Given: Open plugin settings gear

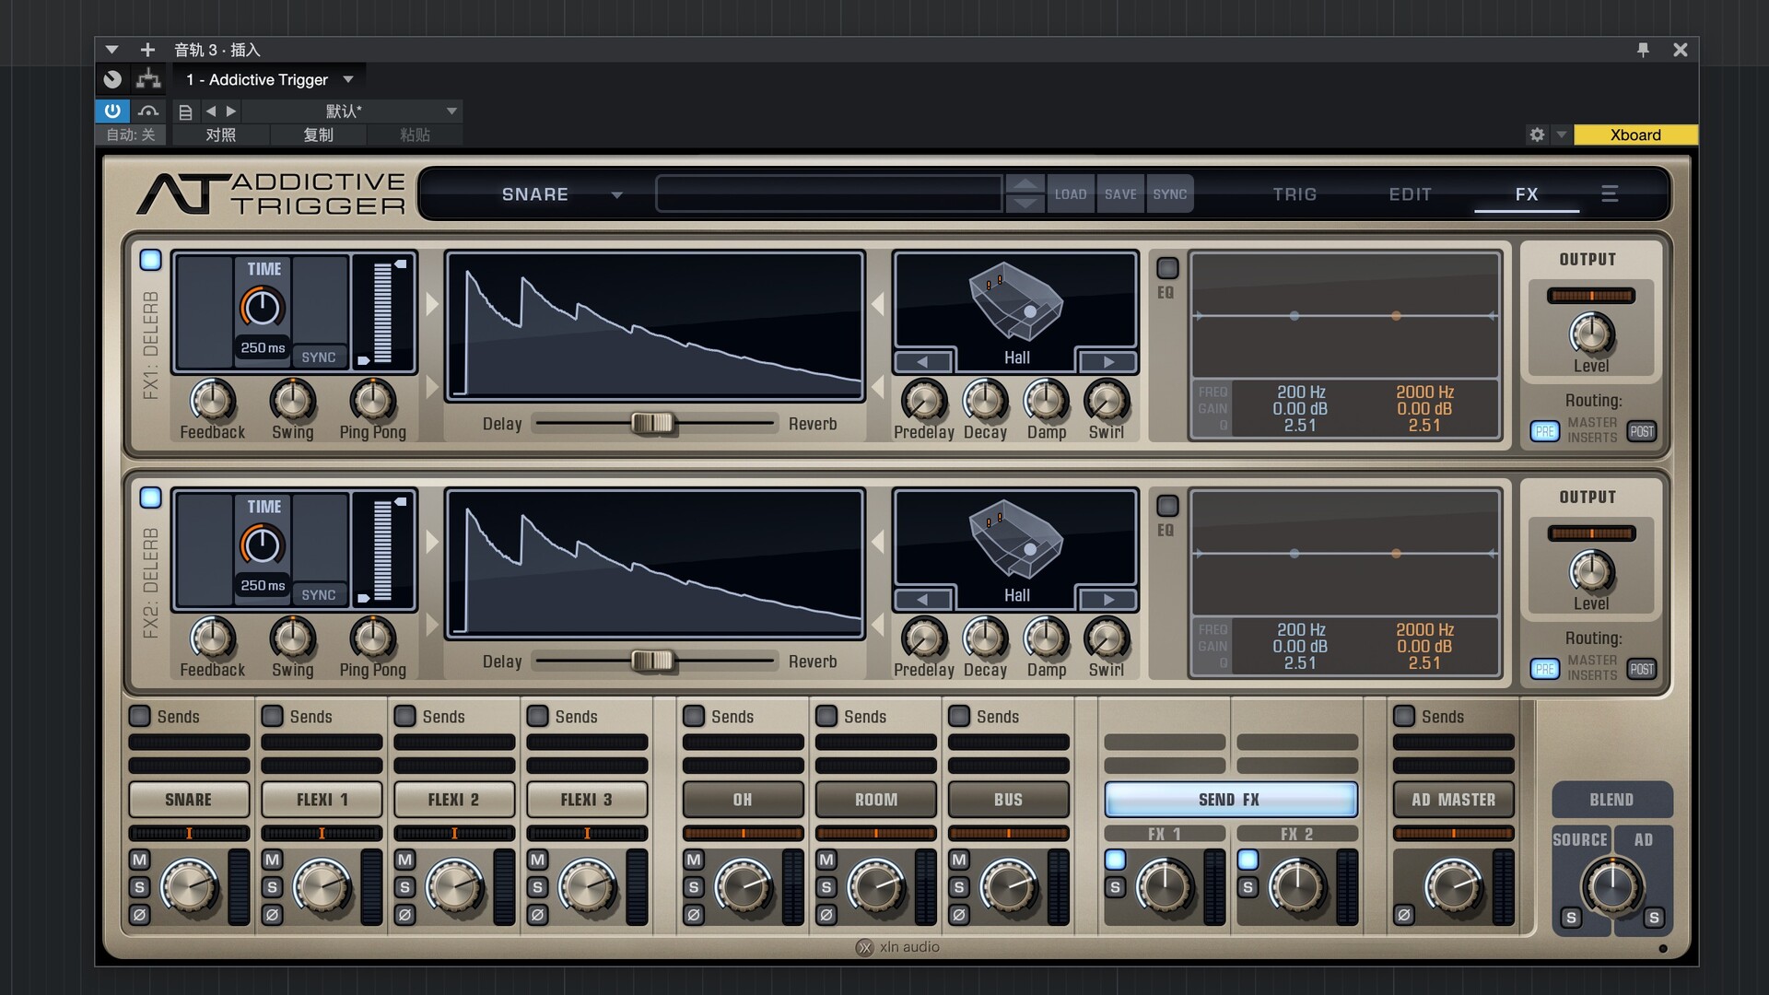Looking at the screenshot, I should point(1537,135).
